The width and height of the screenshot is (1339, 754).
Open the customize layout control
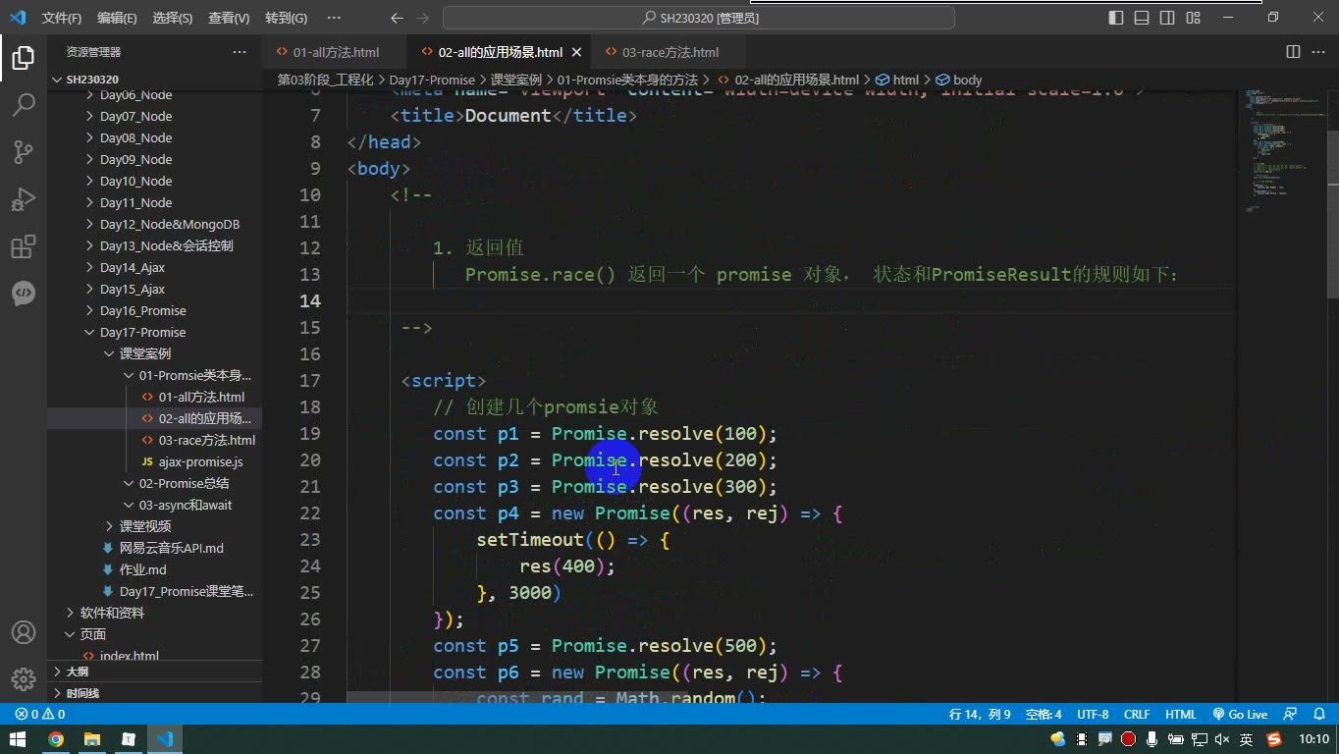pos(1193,18)
